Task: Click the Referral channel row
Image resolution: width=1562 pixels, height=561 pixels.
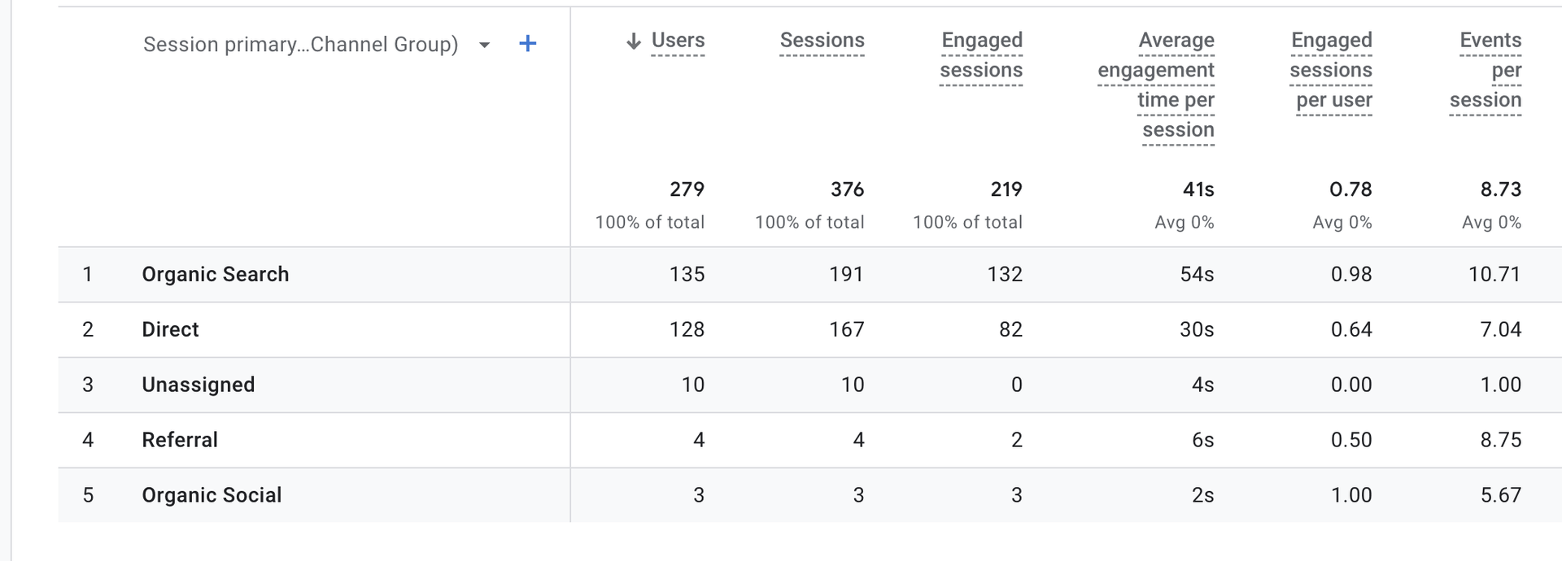Action: point(180,441)
